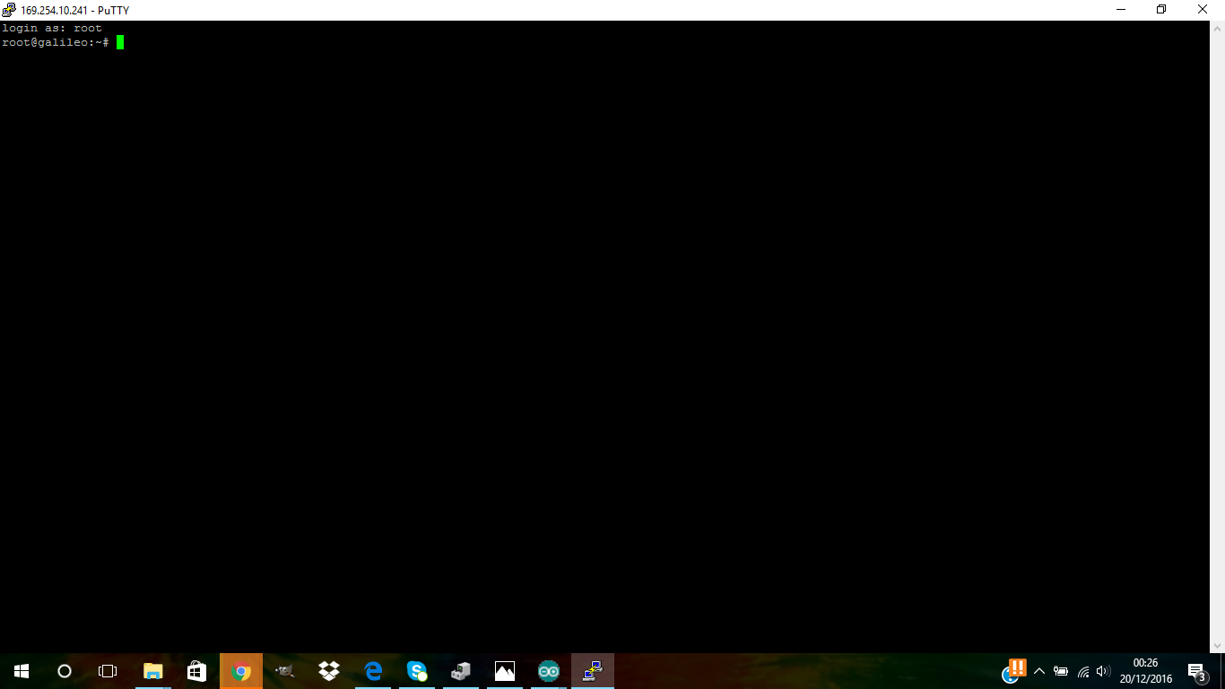Screen dimensions: 1225x689
Task: Open the volume speaker control
Action: point(1103,671)
